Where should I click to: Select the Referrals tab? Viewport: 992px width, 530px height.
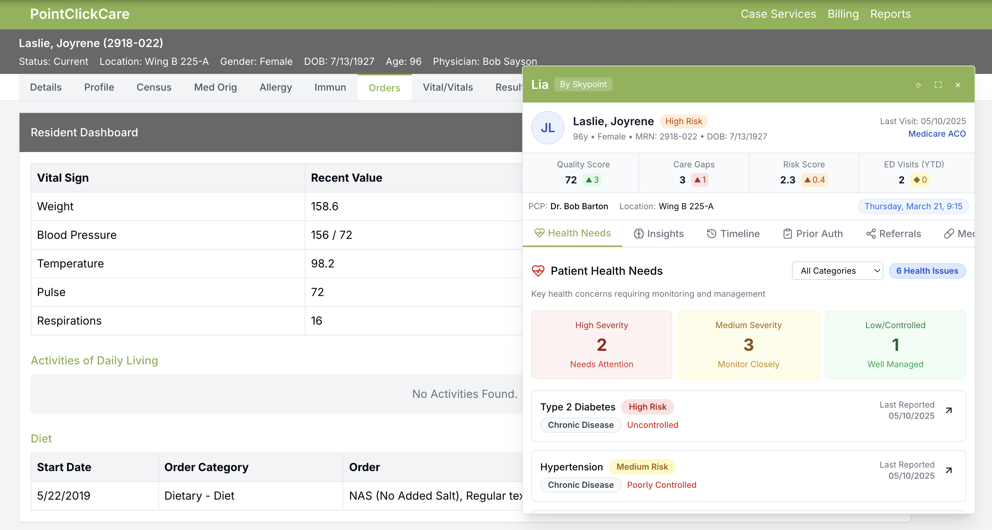pyautogui.click(x=893, y=233)
